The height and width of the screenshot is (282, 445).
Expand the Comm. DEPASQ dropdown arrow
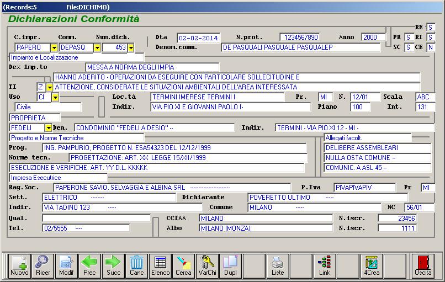[x=97, y=47]
